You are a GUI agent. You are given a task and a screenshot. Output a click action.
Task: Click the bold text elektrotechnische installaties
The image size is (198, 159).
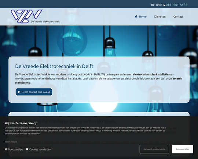[x=151, y=74]
